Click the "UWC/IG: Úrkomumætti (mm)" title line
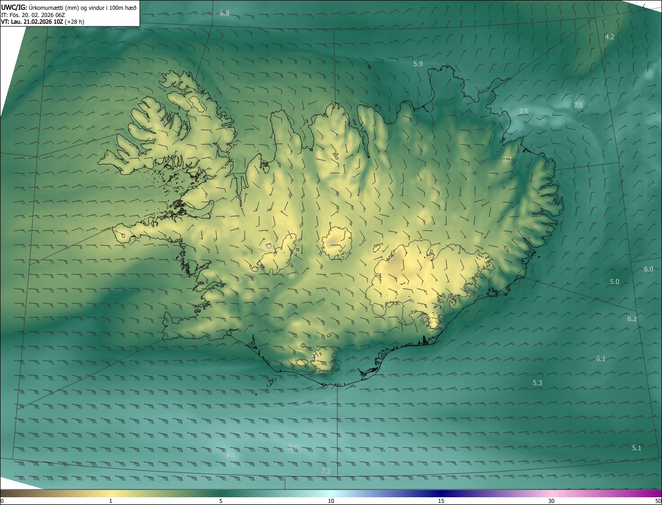The width and height of the screenshot is (662, 505). (x=69, y=7)
